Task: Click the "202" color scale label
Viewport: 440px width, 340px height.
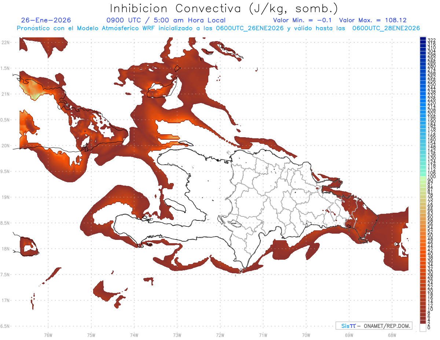Action: point(432,114)
